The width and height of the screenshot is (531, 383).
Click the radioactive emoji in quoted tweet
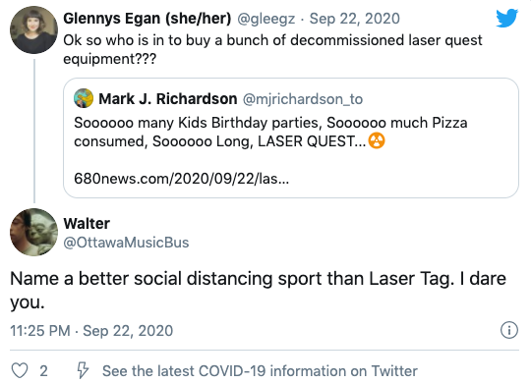(377, 140)
